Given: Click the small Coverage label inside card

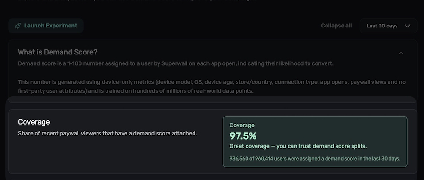Looking at the screenshot, I should tap(242, 126).
